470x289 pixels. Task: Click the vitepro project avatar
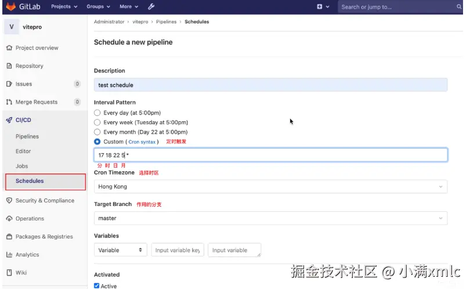(x=12, y=27)
